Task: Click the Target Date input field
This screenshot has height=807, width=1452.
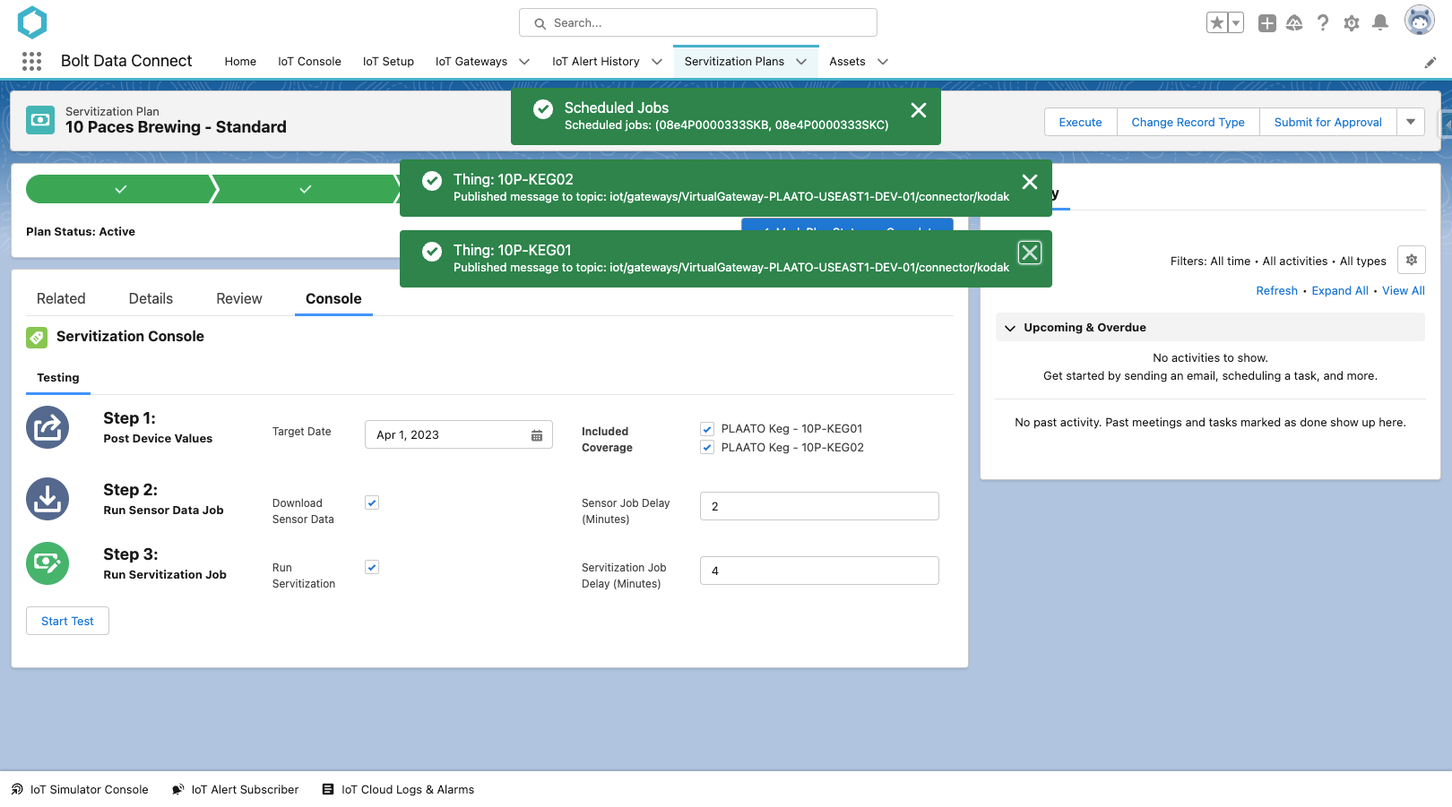Action: click(x=459, y=435)
